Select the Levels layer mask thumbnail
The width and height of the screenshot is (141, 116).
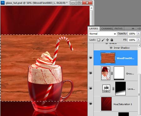point(121,89)
